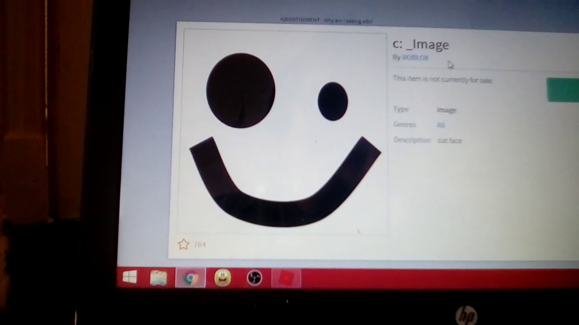Open the yellow smiley face taskbar app
This screenshot has width=579, height=325.
223,277
